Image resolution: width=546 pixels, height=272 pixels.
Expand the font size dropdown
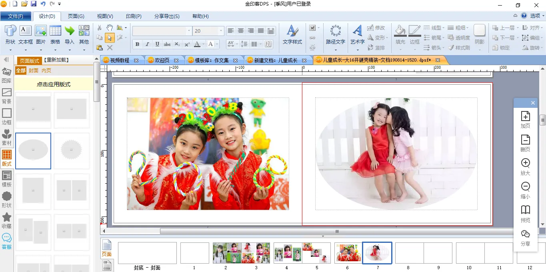click(x=221, y=31)
